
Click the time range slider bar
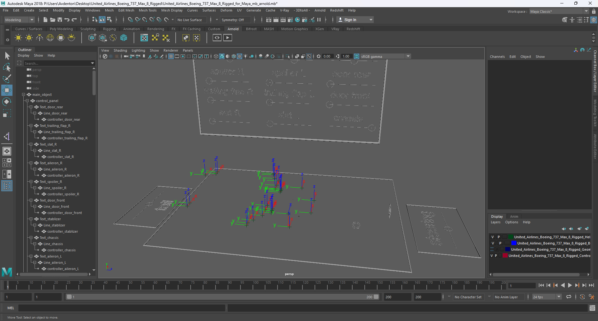click(x=222, y=297)
